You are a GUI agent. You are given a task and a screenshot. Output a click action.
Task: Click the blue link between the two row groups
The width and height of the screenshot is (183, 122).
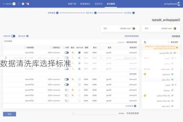133,74
